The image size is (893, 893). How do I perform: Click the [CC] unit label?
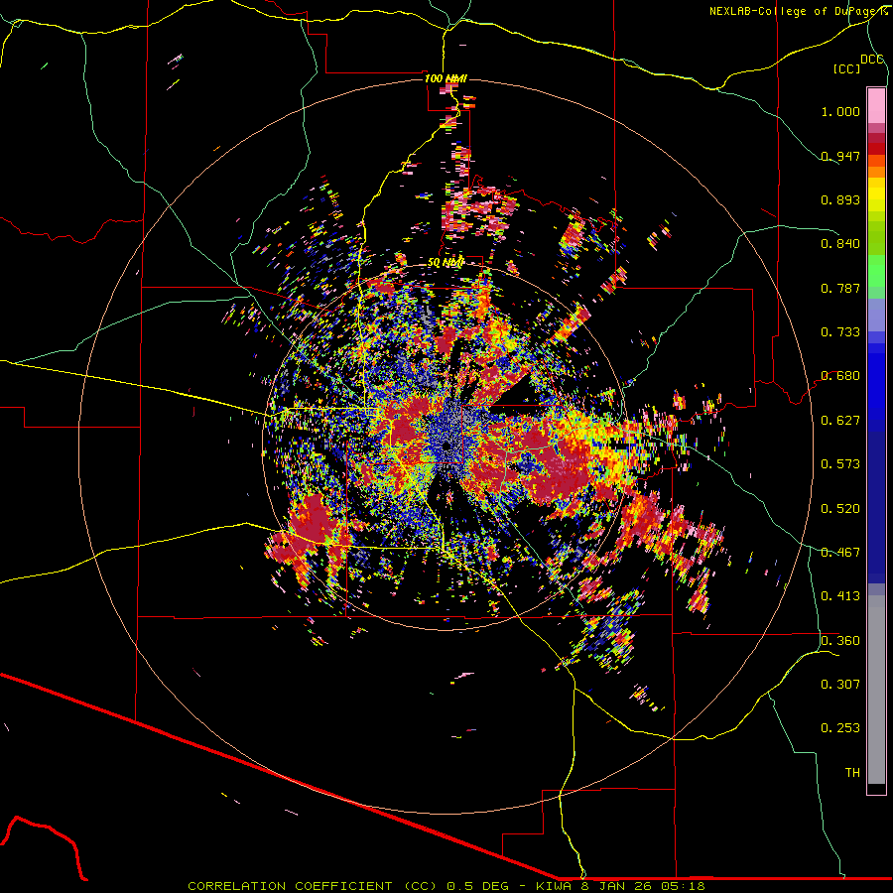point(847,68)
